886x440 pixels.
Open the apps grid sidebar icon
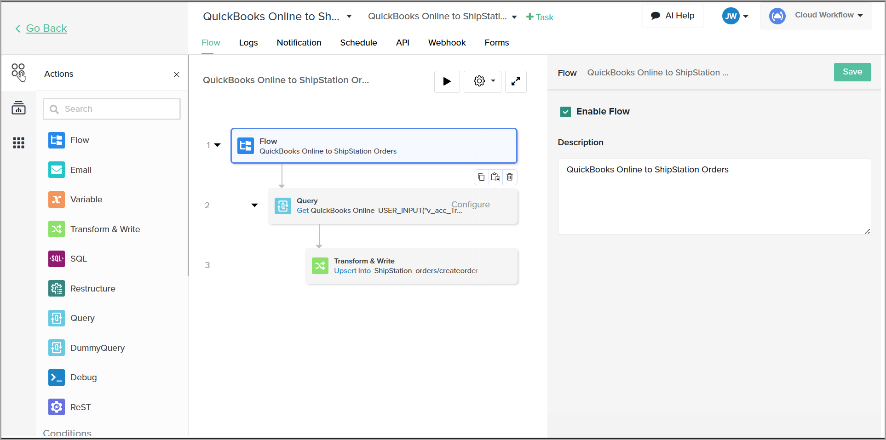18,143
